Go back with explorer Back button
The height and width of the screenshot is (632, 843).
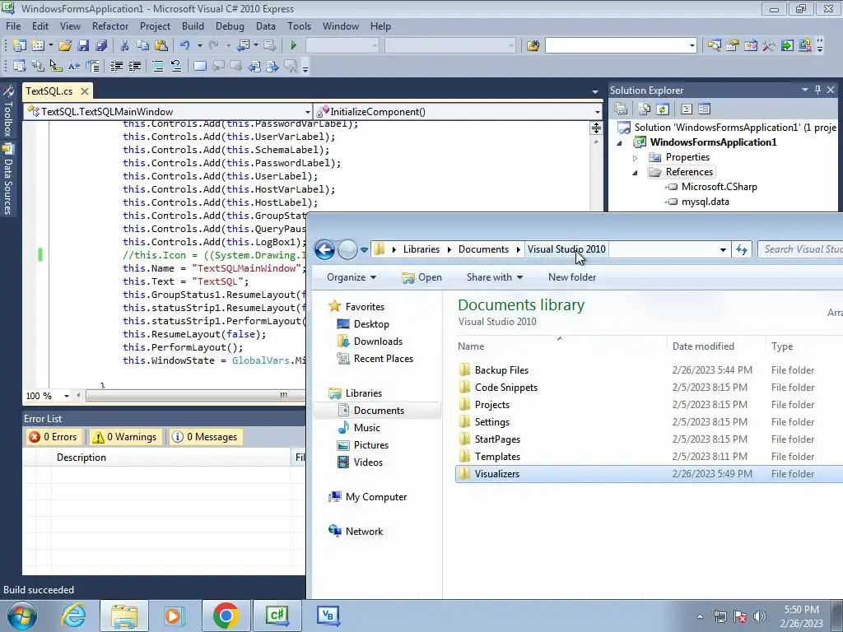(324, 249)
